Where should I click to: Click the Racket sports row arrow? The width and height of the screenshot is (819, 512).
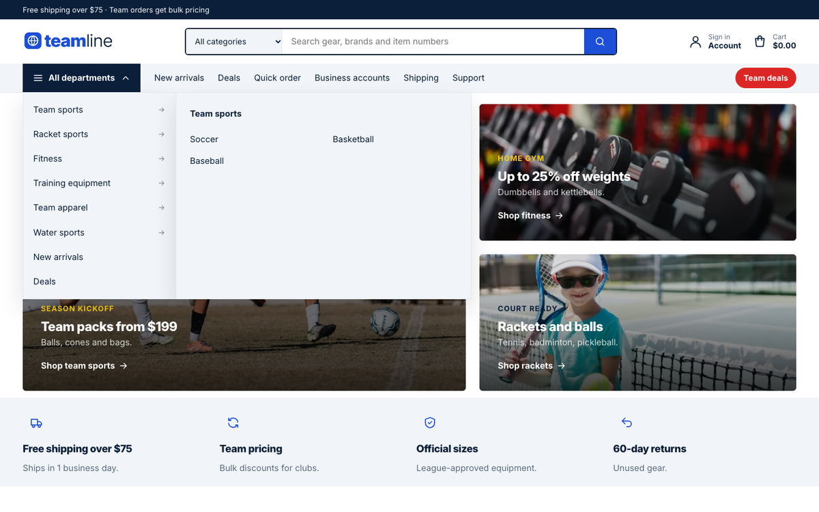click(x=161, y=134)
